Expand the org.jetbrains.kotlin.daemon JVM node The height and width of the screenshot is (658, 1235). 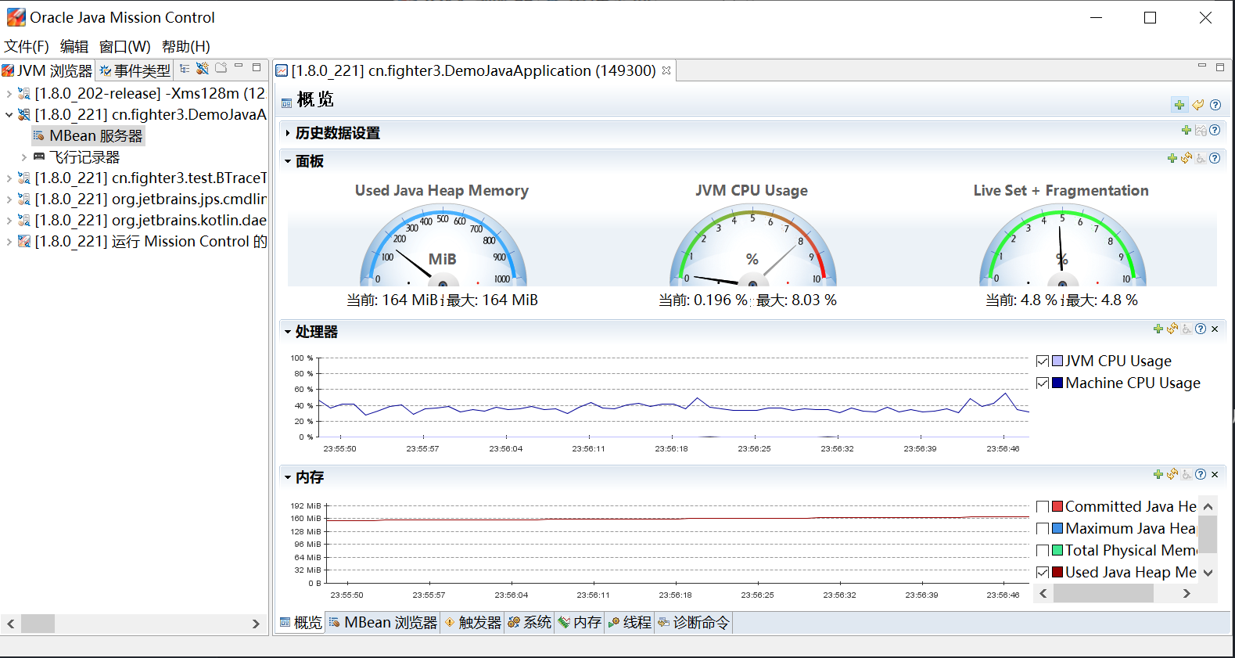[x=9, y=221]
